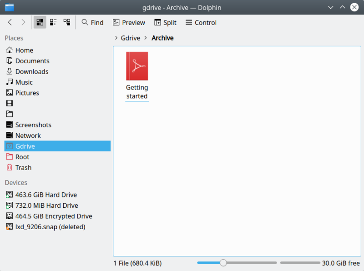This screenshot has width=364, height=271.
Task: Open the Find search bar
Action: coord(92,22)
